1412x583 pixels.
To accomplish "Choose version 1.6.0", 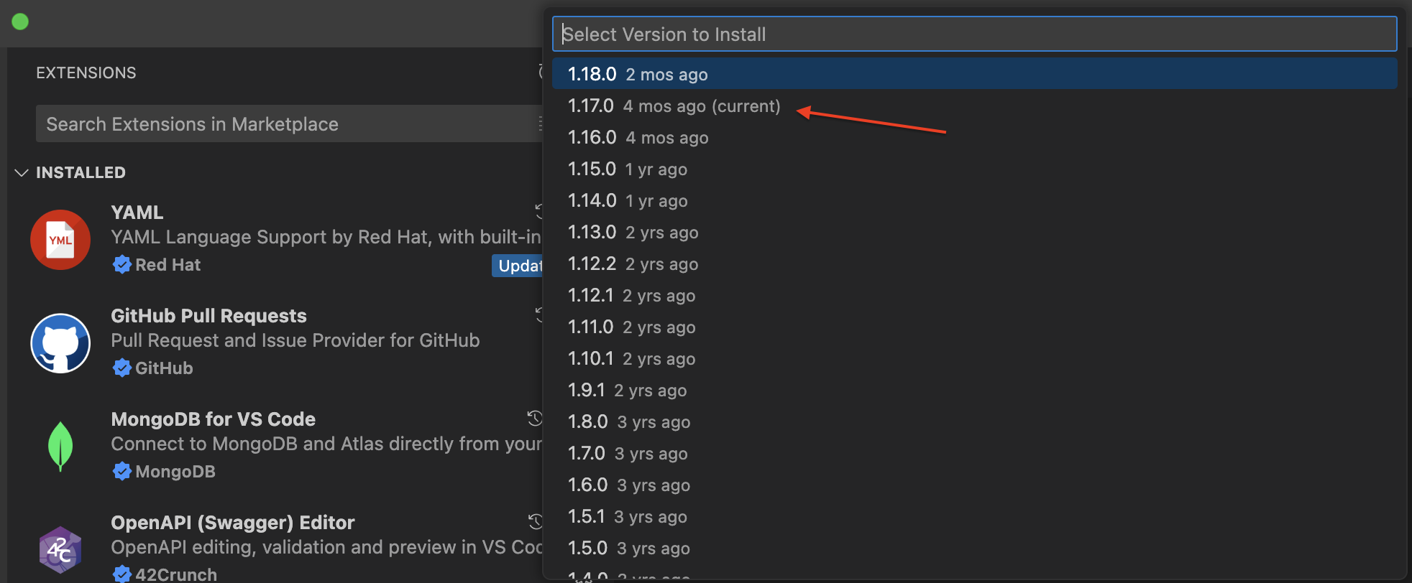I will (x=974, y=485).
